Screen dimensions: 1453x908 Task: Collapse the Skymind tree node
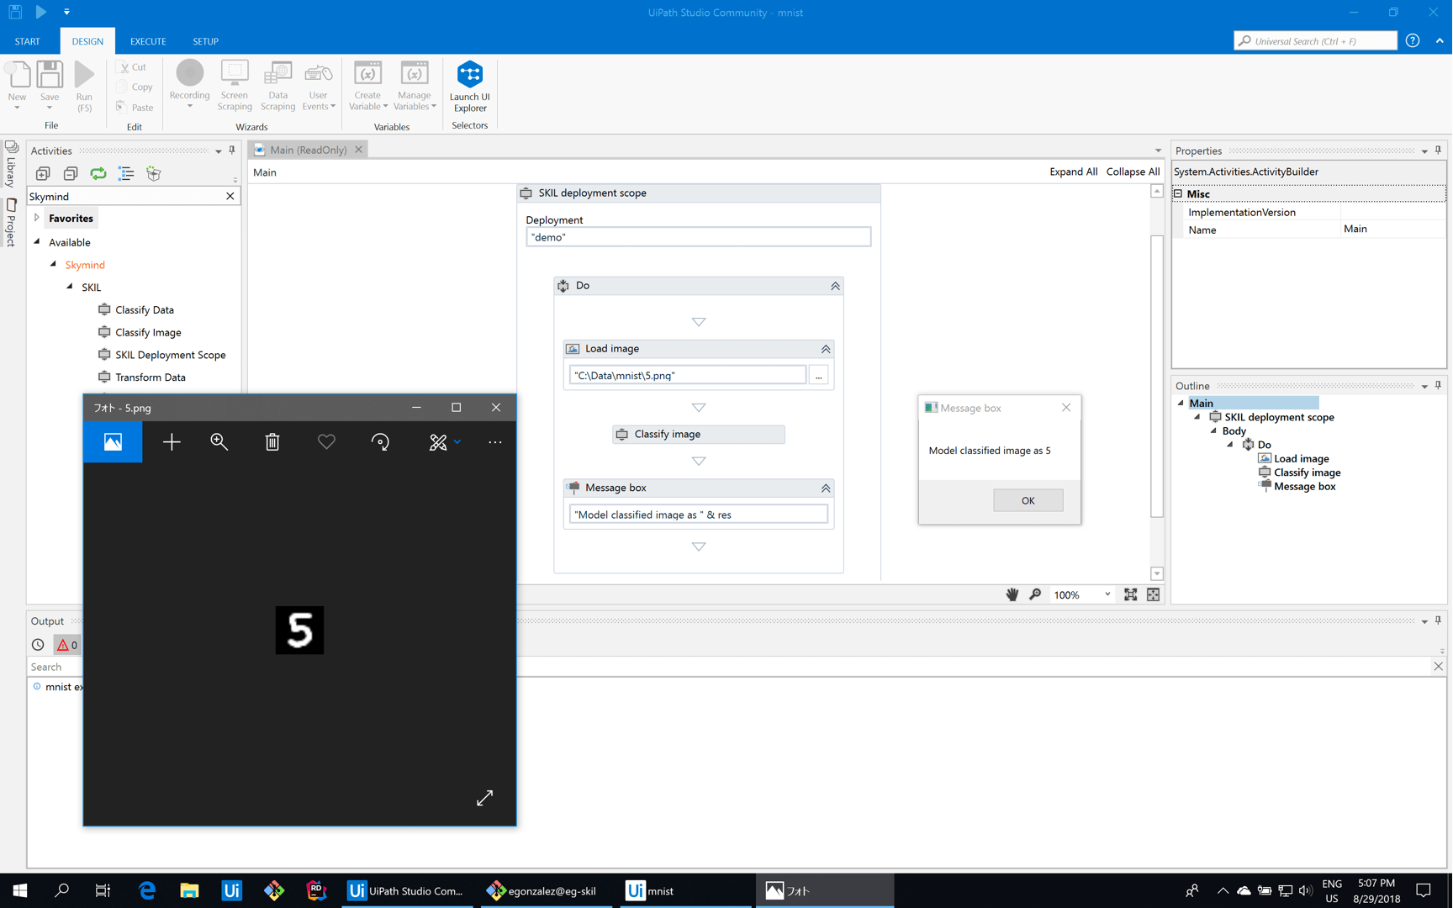[x=53, y=264]
